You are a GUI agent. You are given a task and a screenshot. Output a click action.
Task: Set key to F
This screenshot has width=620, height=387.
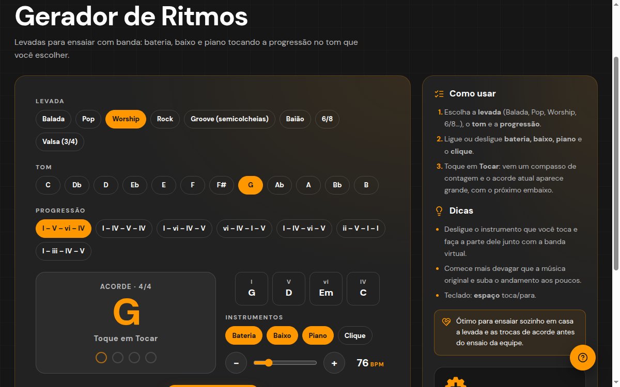pos(193,185)
